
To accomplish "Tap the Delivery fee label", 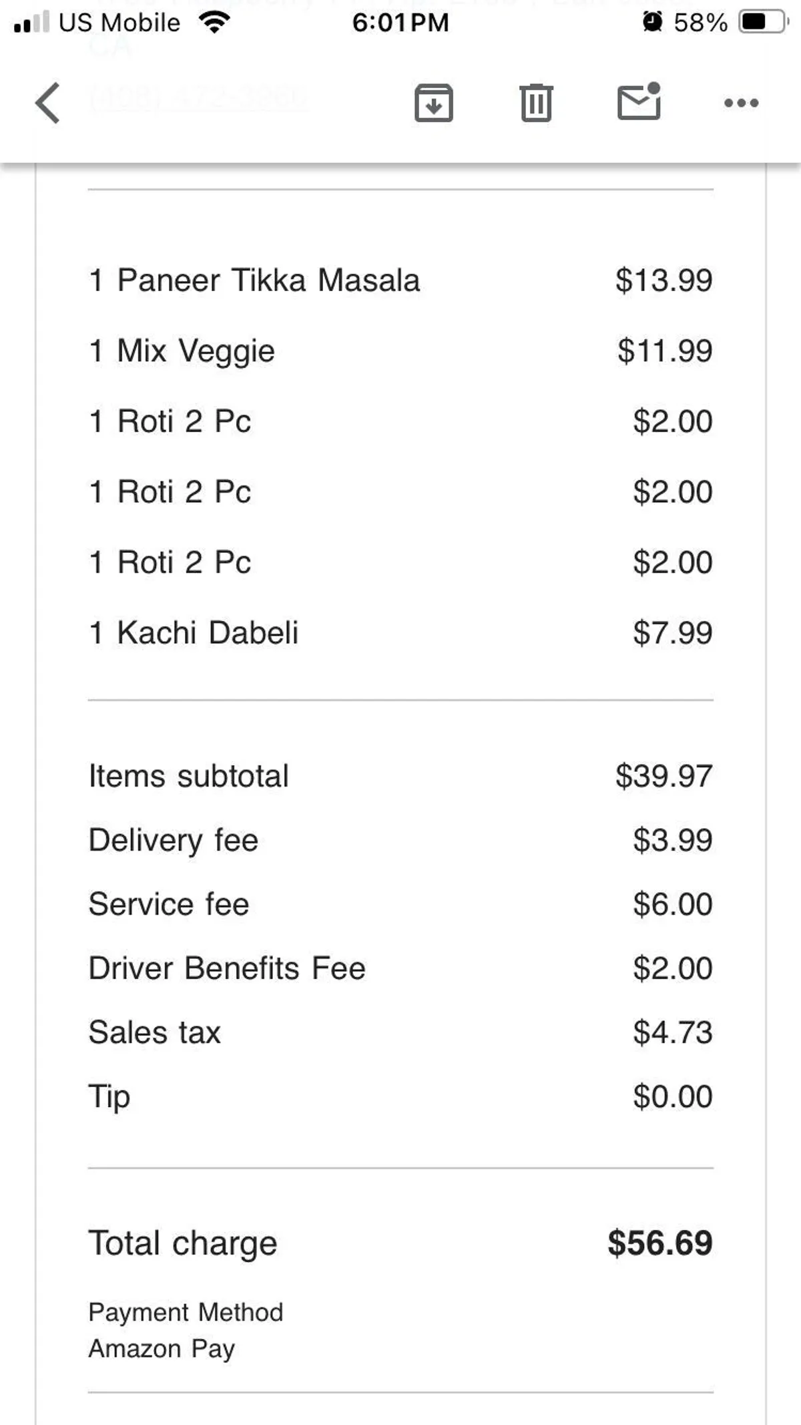I will point(174,840).
